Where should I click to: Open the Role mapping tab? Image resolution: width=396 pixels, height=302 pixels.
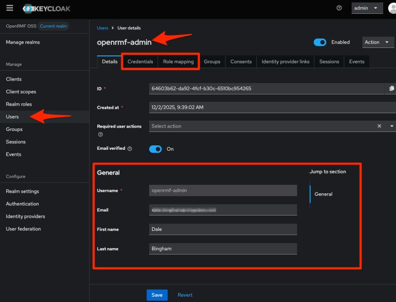tap(178, 62)
